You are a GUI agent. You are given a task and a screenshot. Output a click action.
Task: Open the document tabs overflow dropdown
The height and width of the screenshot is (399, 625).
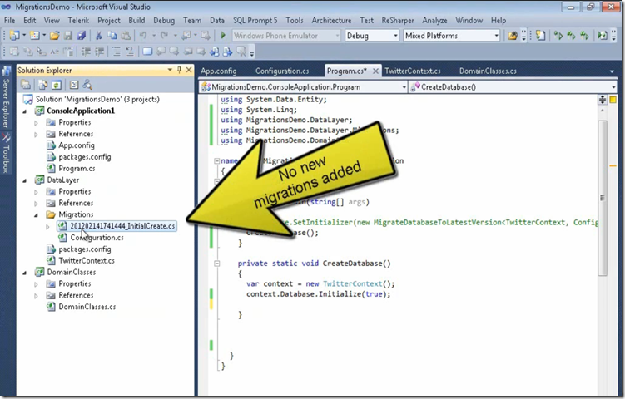(x=612, y=71)
